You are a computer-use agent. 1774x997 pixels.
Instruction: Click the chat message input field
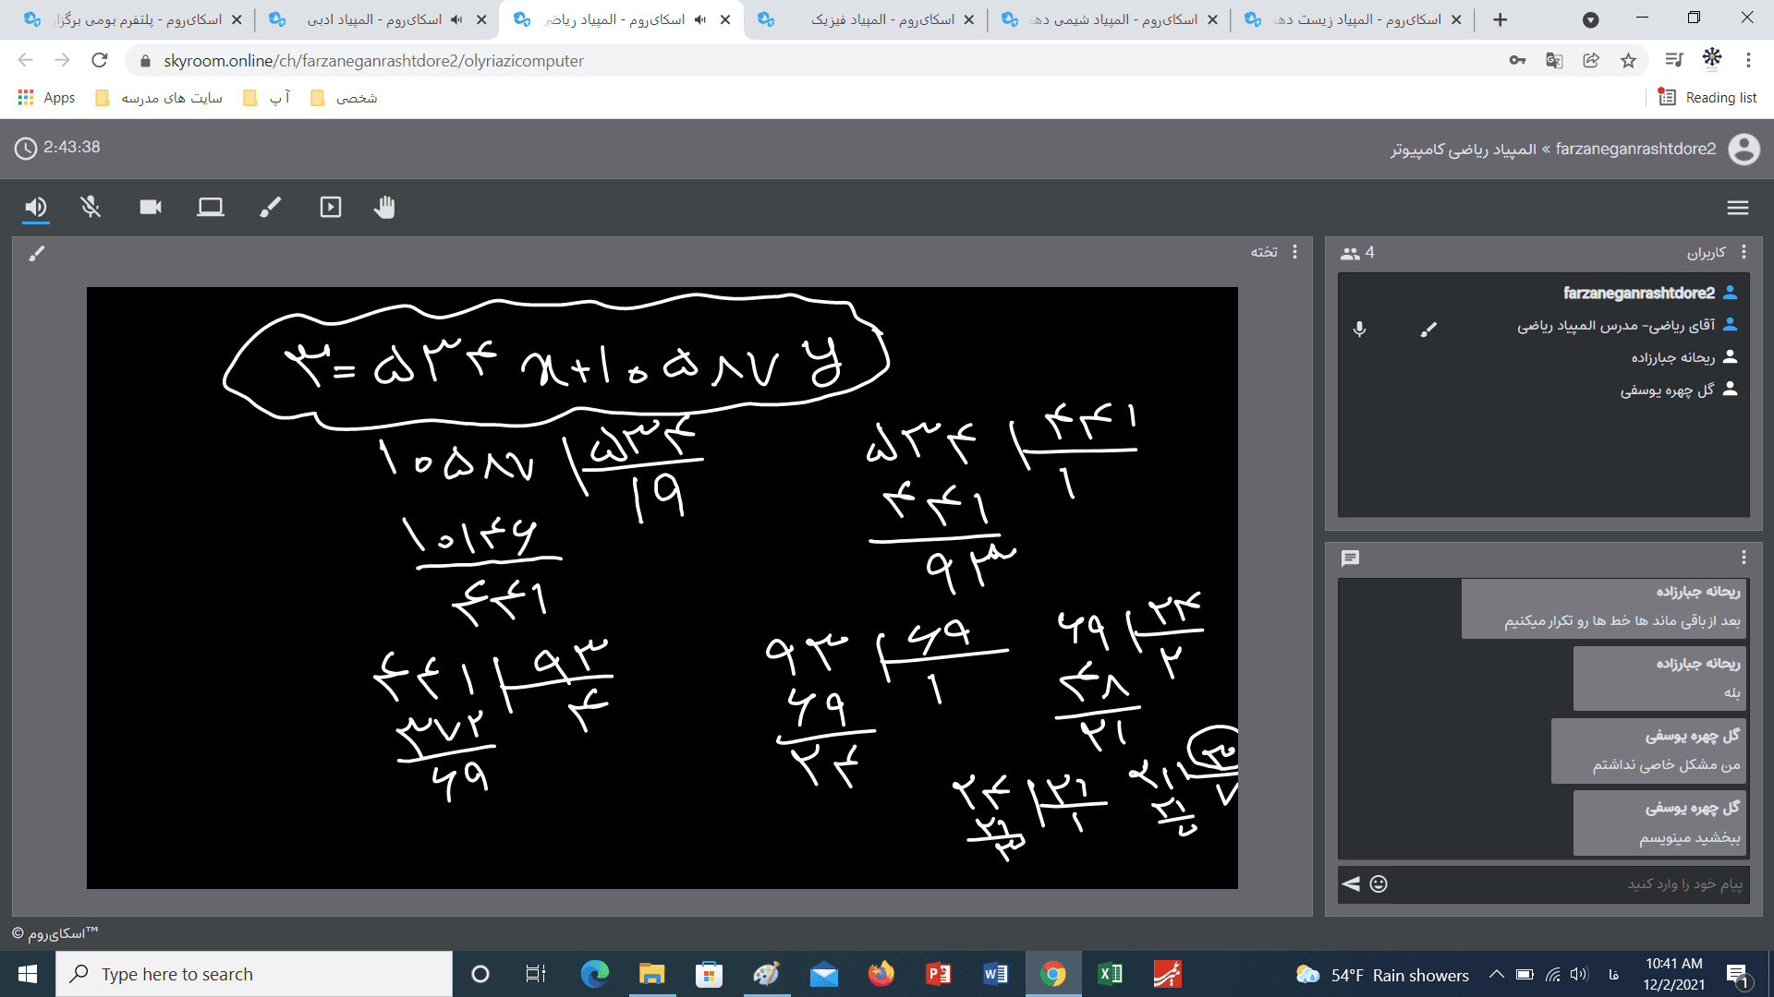pos(1571,883)
